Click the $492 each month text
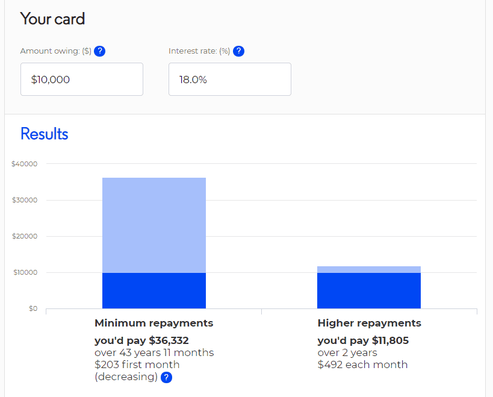 (362, 364)
